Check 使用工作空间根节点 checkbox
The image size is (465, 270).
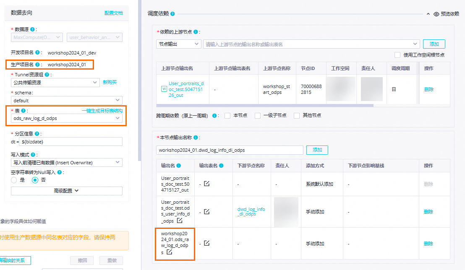[x=397, y=55]
